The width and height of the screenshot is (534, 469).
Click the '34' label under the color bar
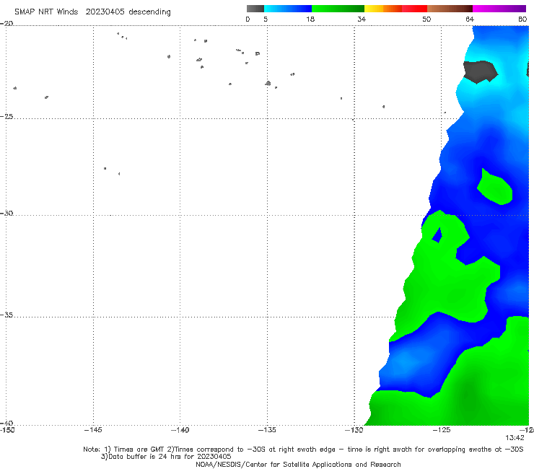click(x=362, y=19)
